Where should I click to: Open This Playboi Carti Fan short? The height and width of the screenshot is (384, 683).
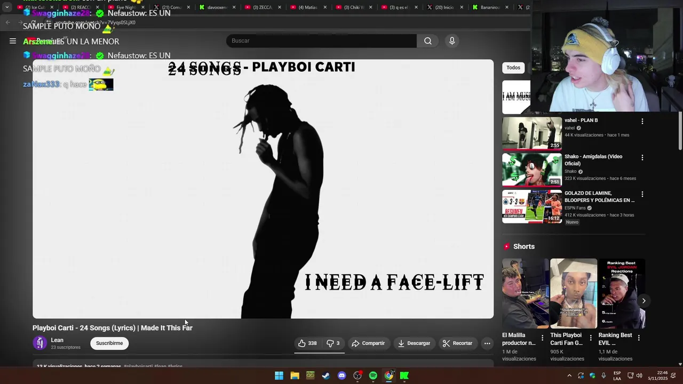[574, 293]
